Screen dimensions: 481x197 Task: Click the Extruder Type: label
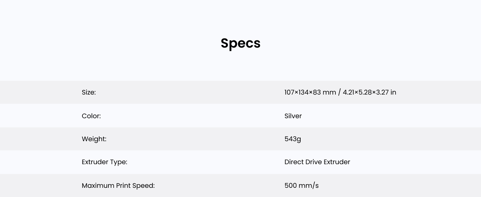tap(104, 162)
